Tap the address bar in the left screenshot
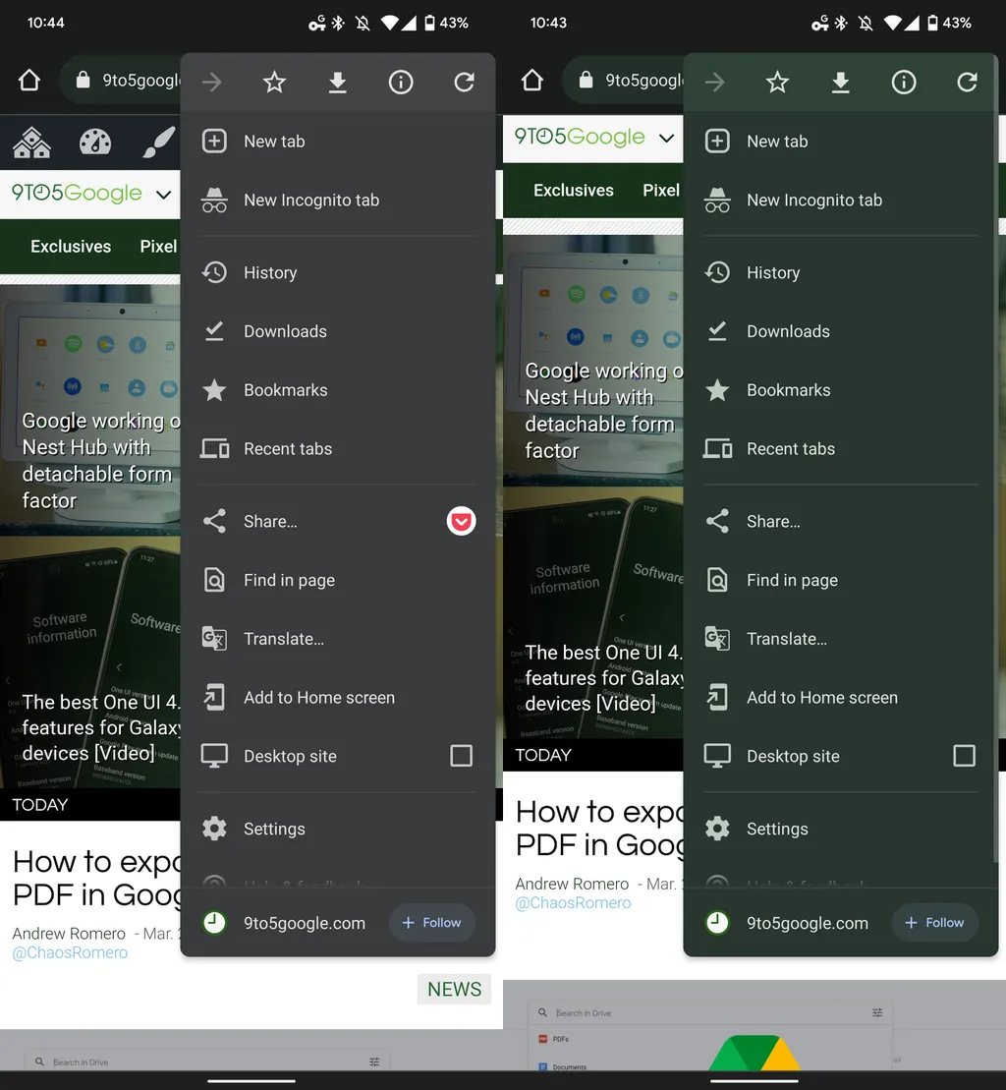 [x=122, y=81]
